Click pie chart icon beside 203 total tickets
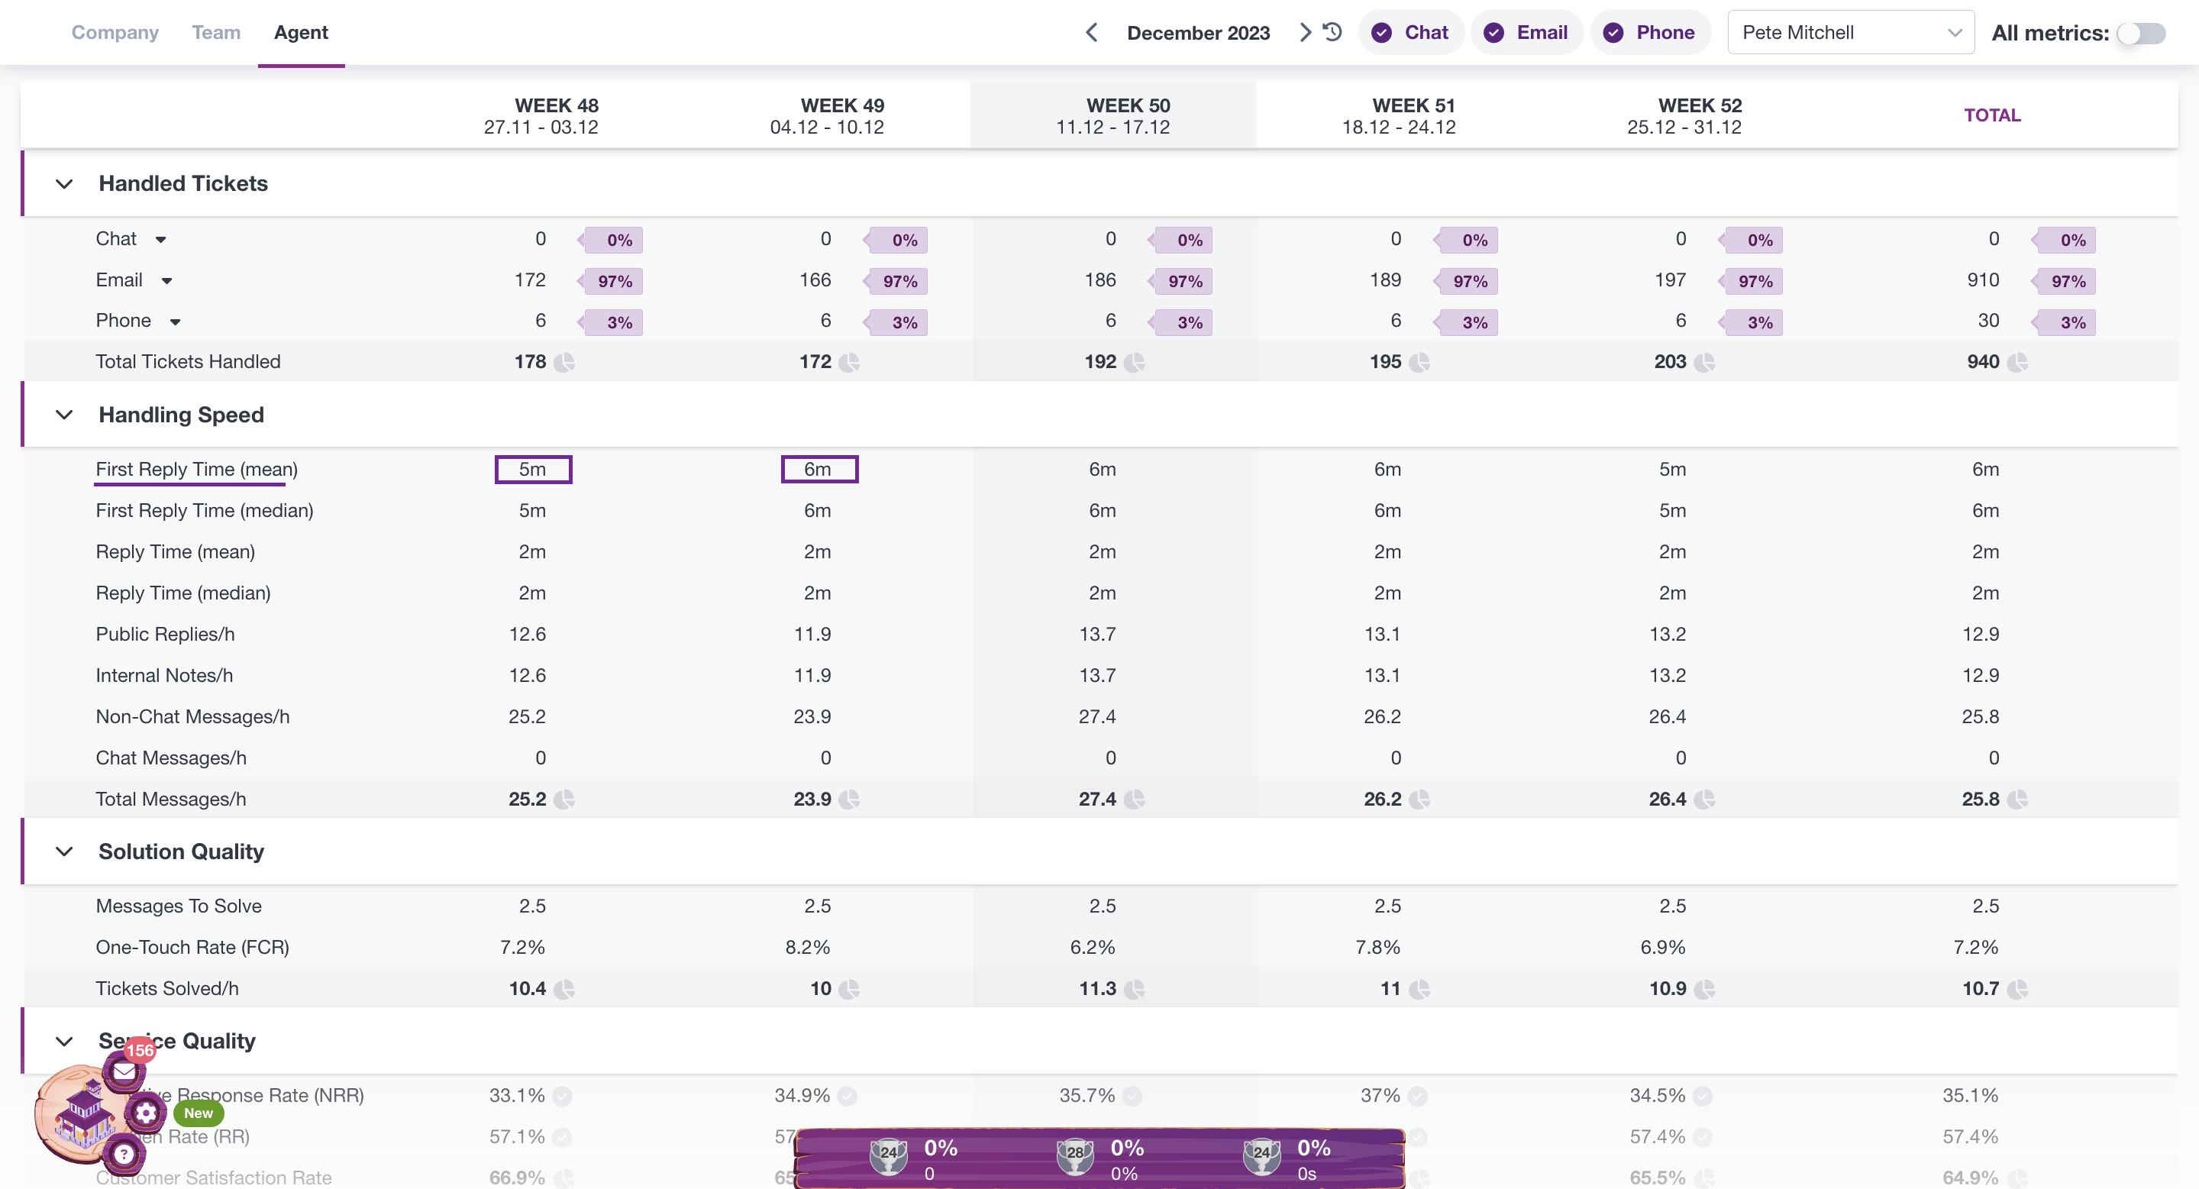 click(x=1705, y=363)
